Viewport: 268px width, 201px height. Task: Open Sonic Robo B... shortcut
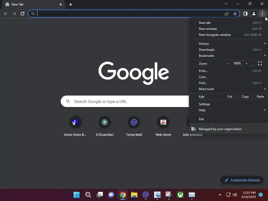(75, 126)
